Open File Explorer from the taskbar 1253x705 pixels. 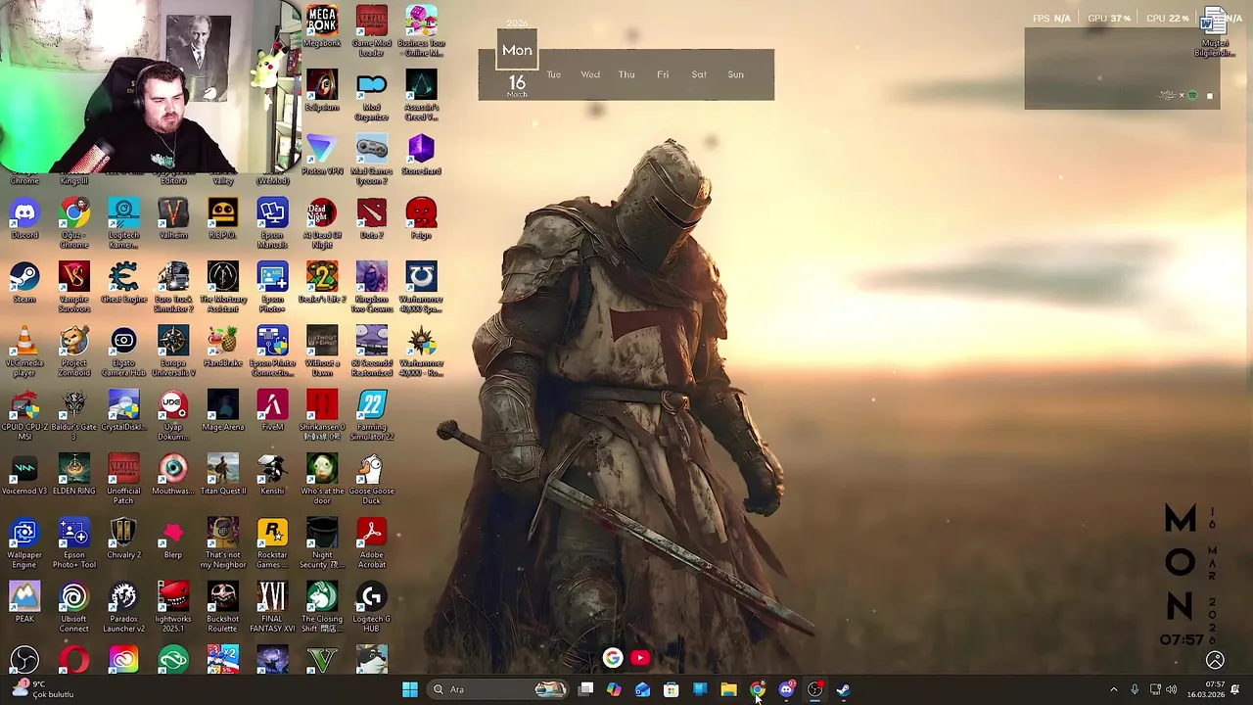point(728,689)
